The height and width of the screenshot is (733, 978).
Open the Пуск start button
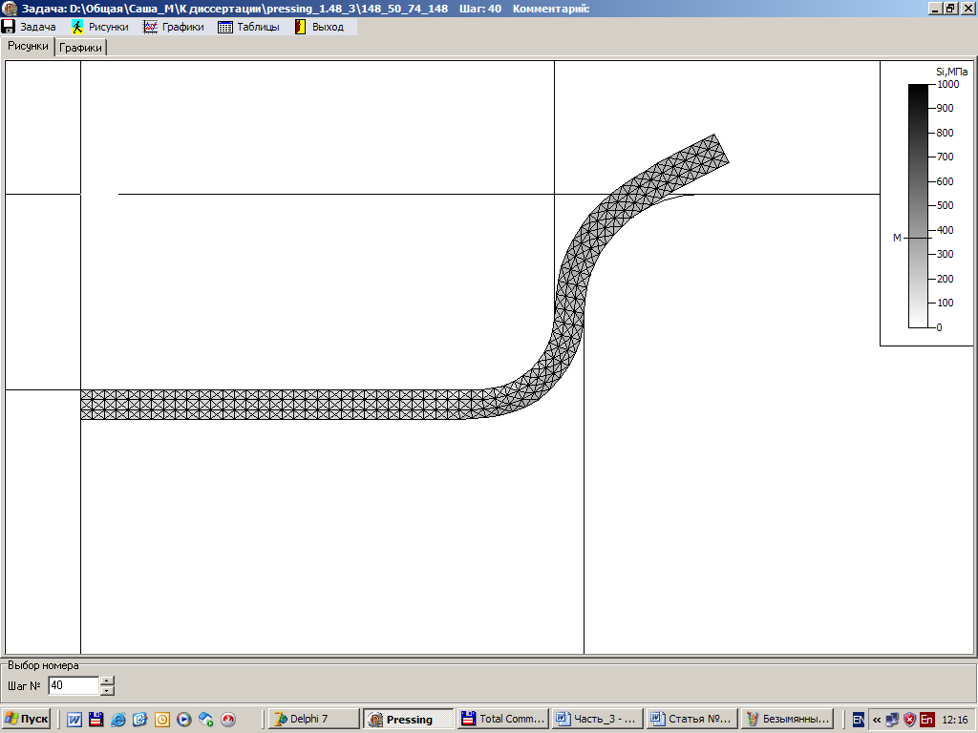tap(27, 719)
